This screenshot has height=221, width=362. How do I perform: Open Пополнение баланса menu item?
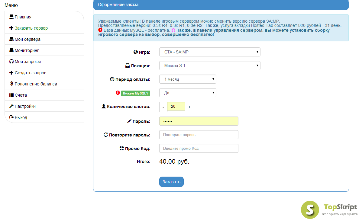pos(44,84)
